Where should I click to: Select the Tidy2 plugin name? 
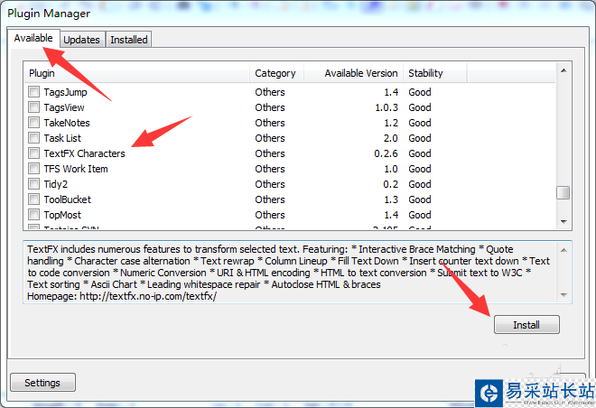click(55, 184)
